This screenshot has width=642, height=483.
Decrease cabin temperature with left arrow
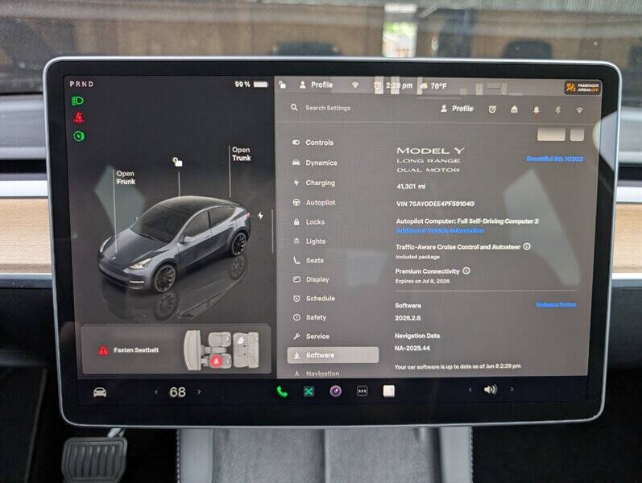click(x=156, y=392)
